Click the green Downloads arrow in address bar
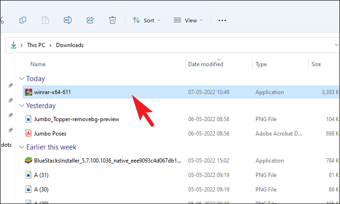The height and width of the screenshot is (204, 340). tap(14, 45)
